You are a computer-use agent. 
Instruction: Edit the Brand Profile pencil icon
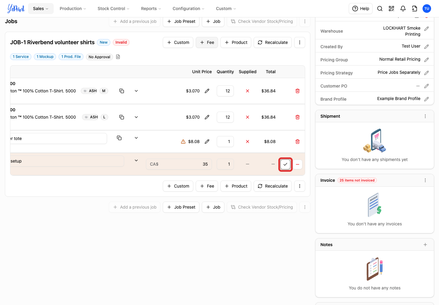427,99
